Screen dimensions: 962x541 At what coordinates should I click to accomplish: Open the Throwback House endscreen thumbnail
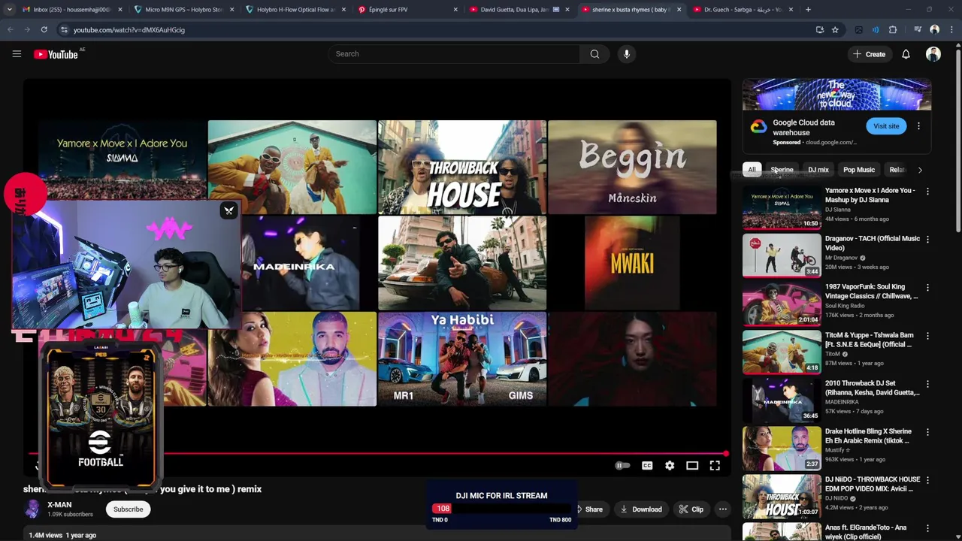coord(462,167)
